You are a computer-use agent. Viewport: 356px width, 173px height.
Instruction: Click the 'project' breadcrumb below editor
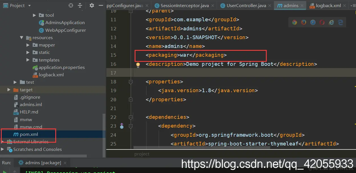point(142,154)
